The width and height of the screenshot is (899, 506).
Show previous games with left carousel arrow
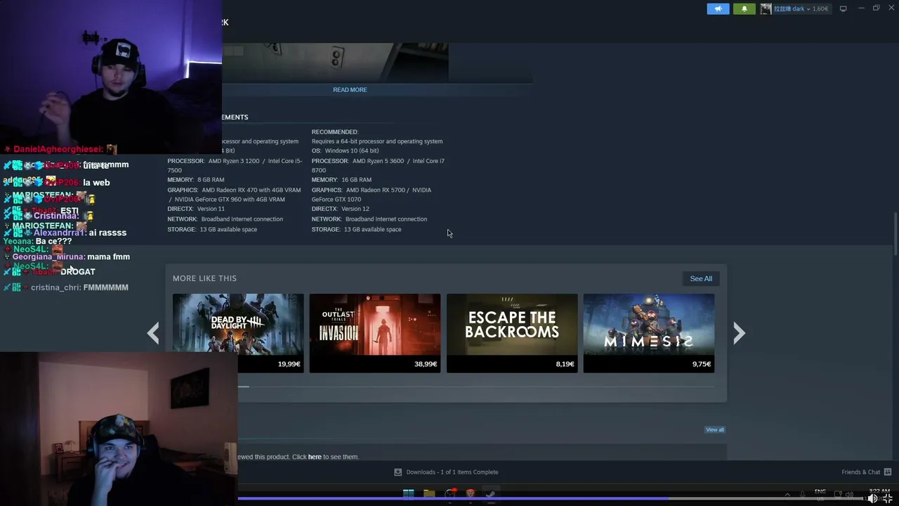153,333
